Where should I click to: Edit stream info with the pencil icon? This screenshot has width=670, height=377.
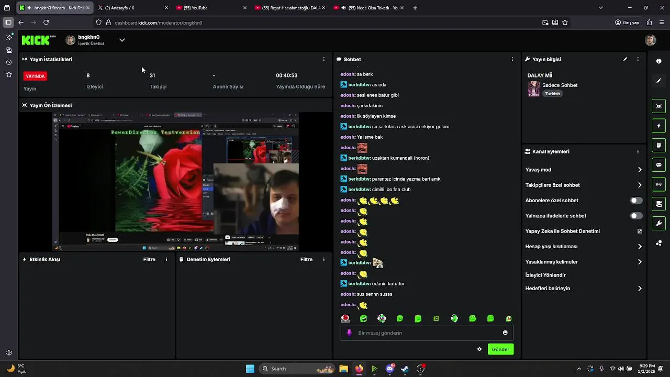625,59
